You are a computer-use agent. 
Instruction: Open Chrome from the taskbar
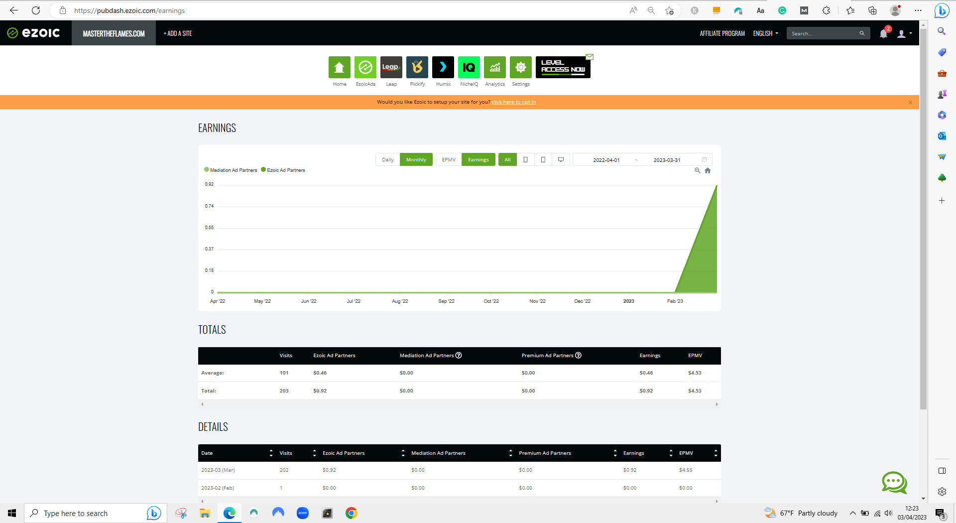[352, 513]
